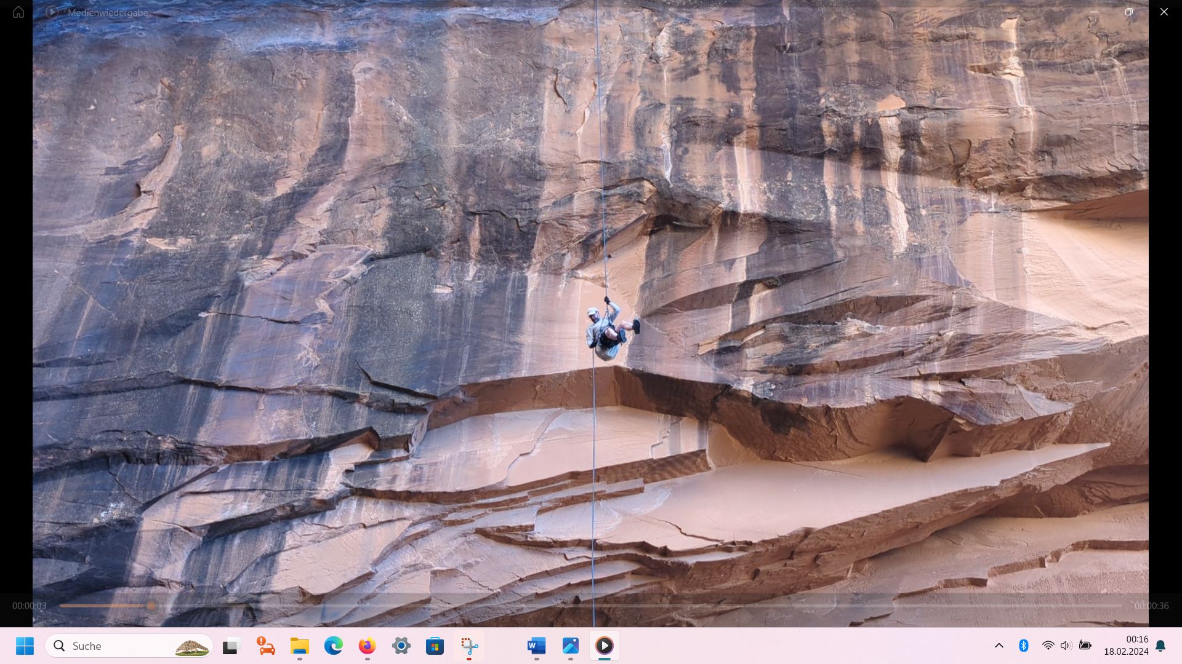Open the Wi-Fi network quick settings

(1048, 646)
